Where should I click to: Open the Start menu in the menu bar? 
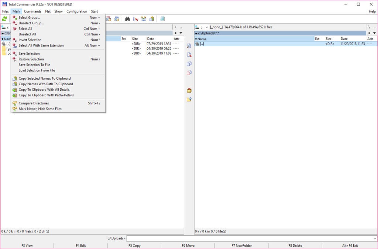[94, 11]
